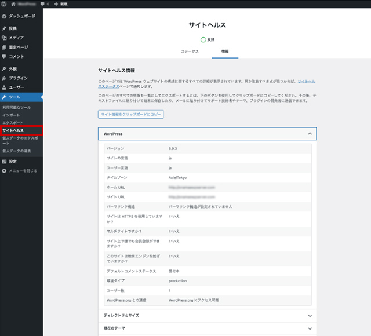Screen dimensions: 371x336
Task: Click the 設定 icon in sidebar
Action: [4, 162]
